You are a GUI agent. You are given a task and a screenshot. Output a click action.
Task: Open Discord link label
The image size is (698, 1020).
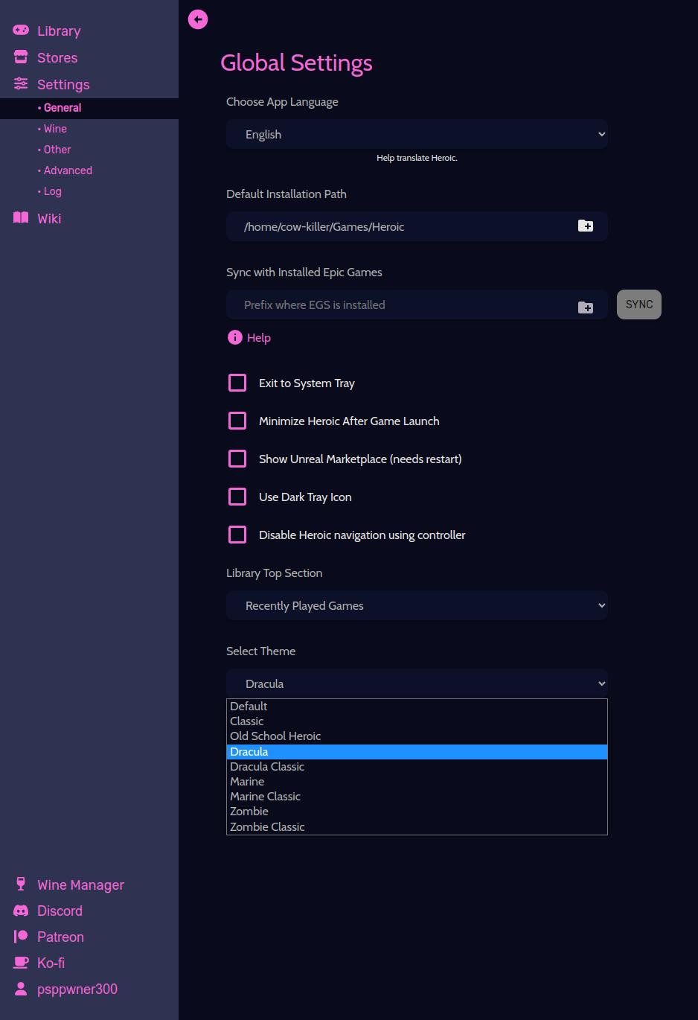pos(60,911)
